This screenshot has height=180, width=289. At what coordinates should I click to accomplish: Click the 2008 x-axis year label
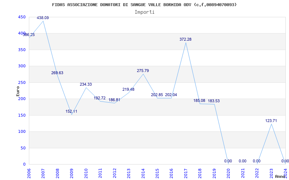click(57, 173)
